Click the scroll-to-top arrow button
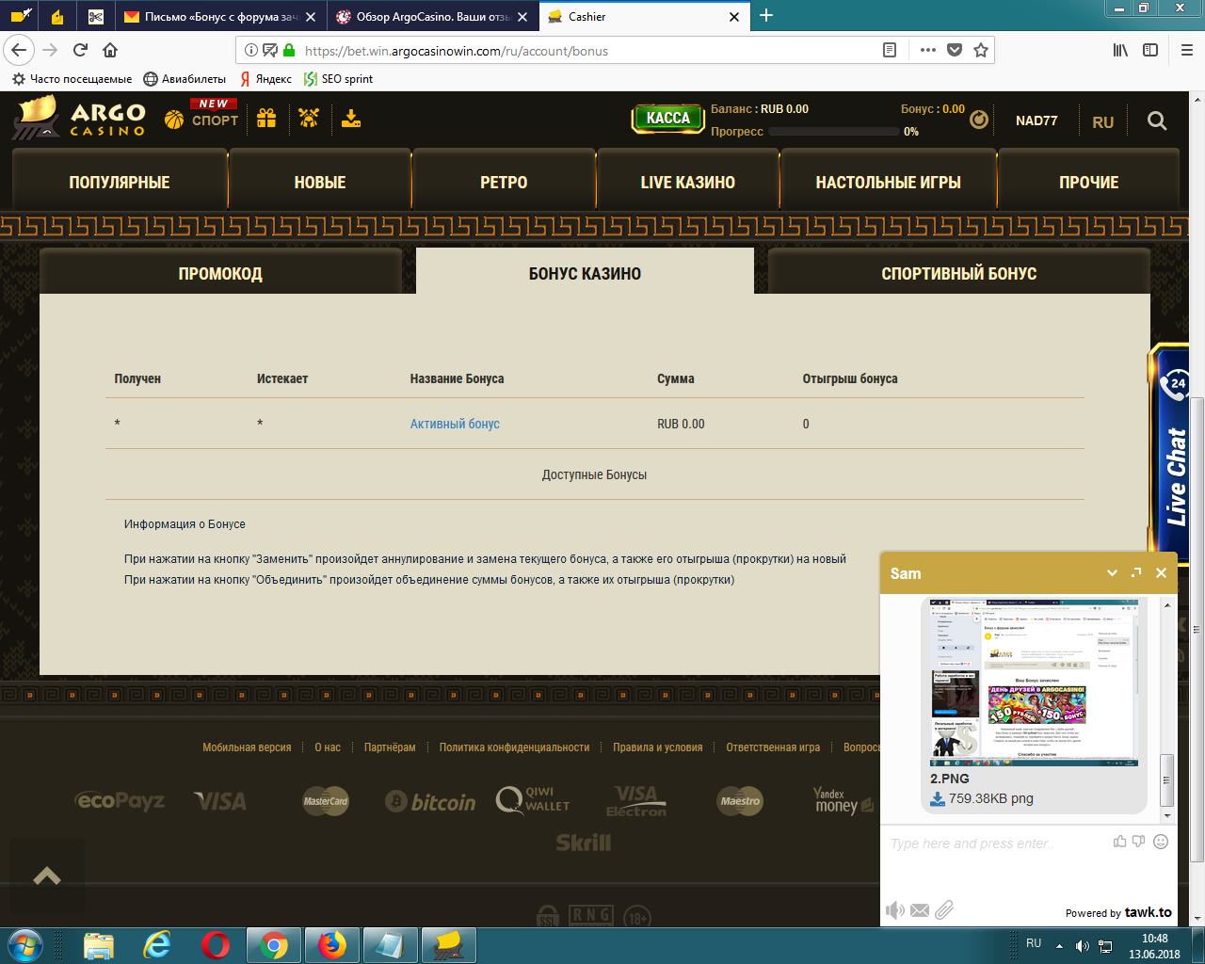Screen dimensions: 1205x964 click(47, 876)
